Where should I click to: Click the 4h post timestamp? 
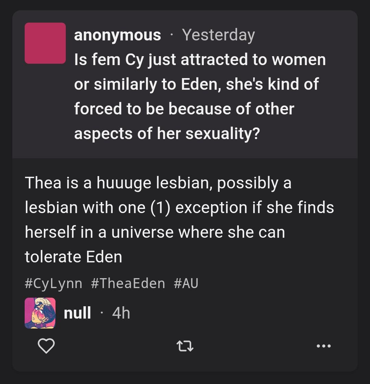pos(121,313)
